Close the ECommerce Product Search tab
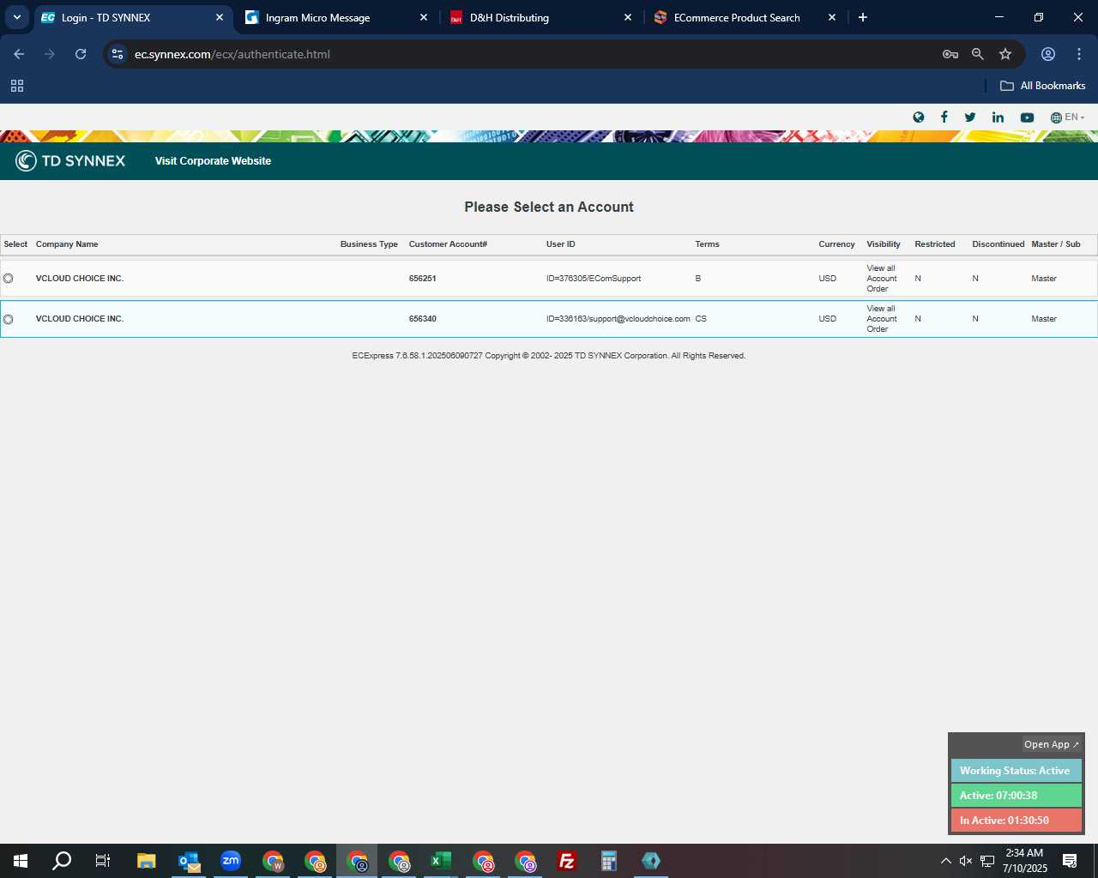The image size is (1098, 878). [x=832, y=17]
